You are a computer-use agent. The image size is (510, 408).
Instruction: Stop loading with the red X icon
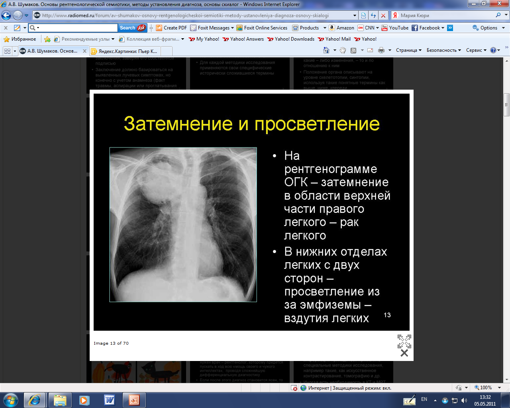point(383,16)
